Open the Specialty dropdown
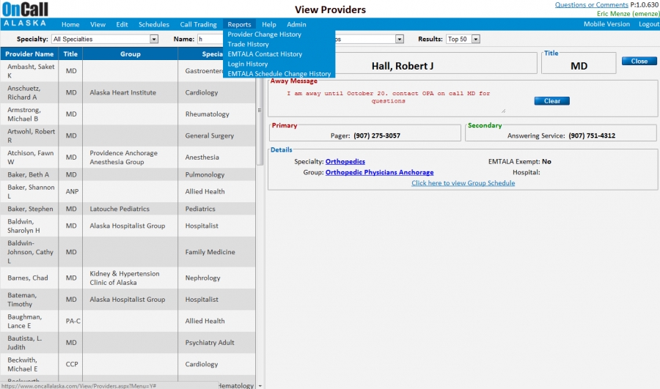Viewport: 660px width, 389px height. point(154,39)
